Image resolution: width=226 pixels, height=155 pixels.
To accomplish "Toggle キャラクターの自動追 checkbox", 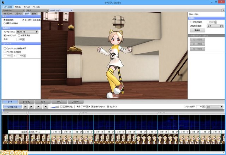I will click(23, 20).
